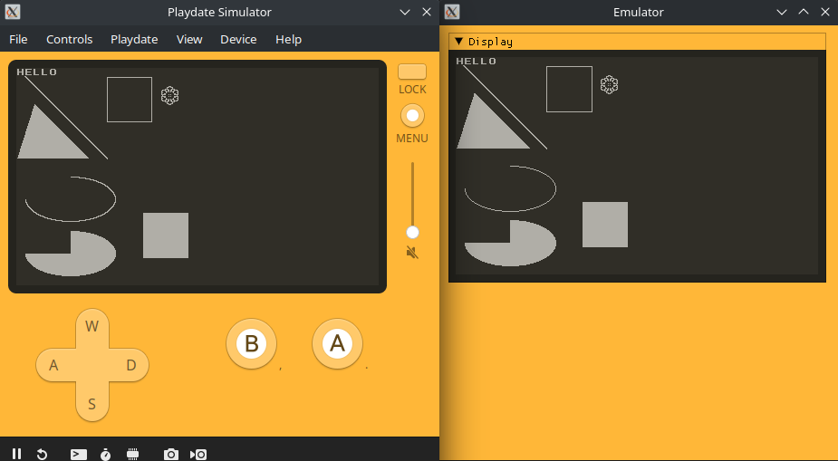Open the Playdate menu
The image size is (838, 461).
(x=134, y=40)
